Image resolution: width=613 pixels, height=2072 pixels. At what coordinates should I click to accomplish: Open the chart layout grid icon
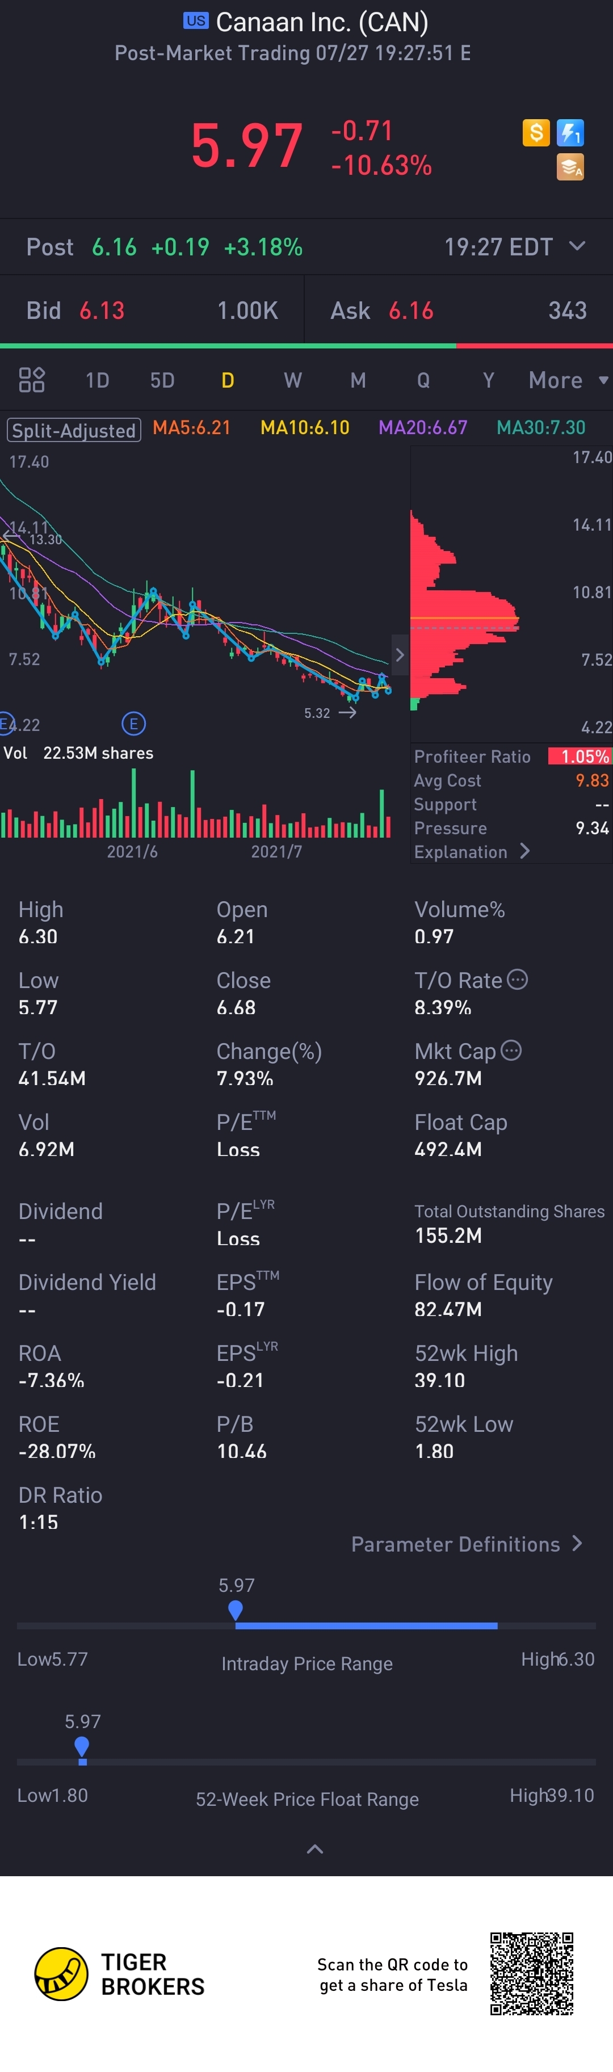[31, 380]
